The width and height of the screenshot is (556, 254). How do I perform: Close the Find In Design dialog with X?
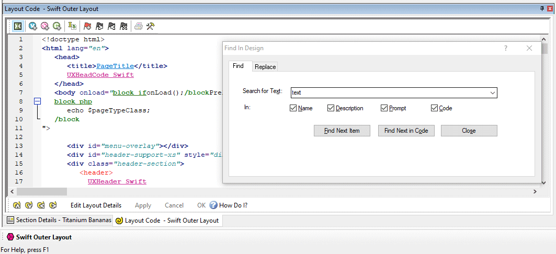pyautogui.click(x=529, y=48)
